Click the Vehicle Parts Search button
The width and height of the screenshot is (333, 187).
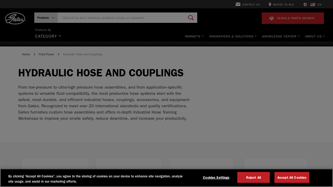pyautogui.click(x=293, y=18)
